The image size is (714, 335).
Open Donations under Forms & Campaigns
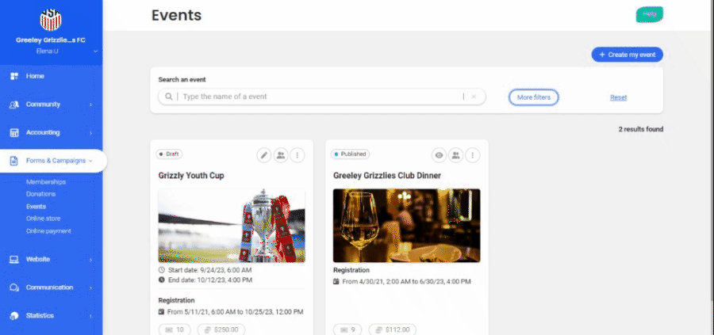[x=41, y=194]
